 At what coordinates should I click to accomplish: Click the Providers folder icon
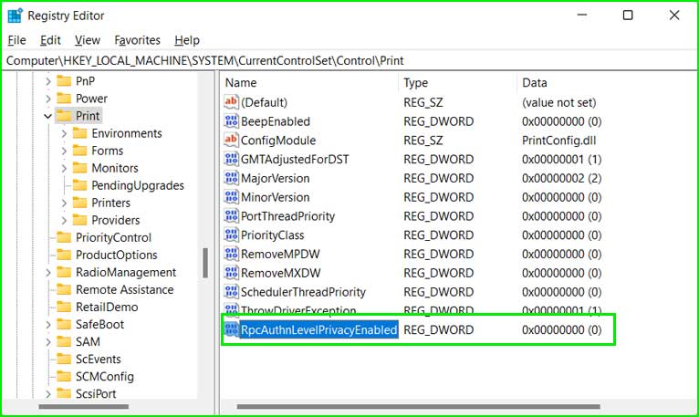click(x=79, y=220)
